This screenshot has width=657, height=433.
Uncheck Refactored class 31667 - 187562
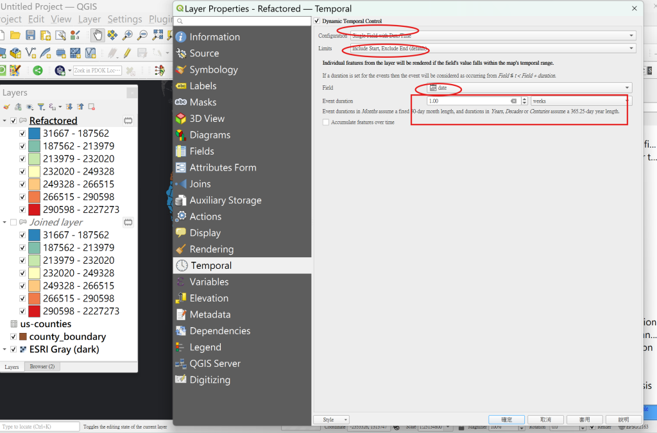(22, 133)
